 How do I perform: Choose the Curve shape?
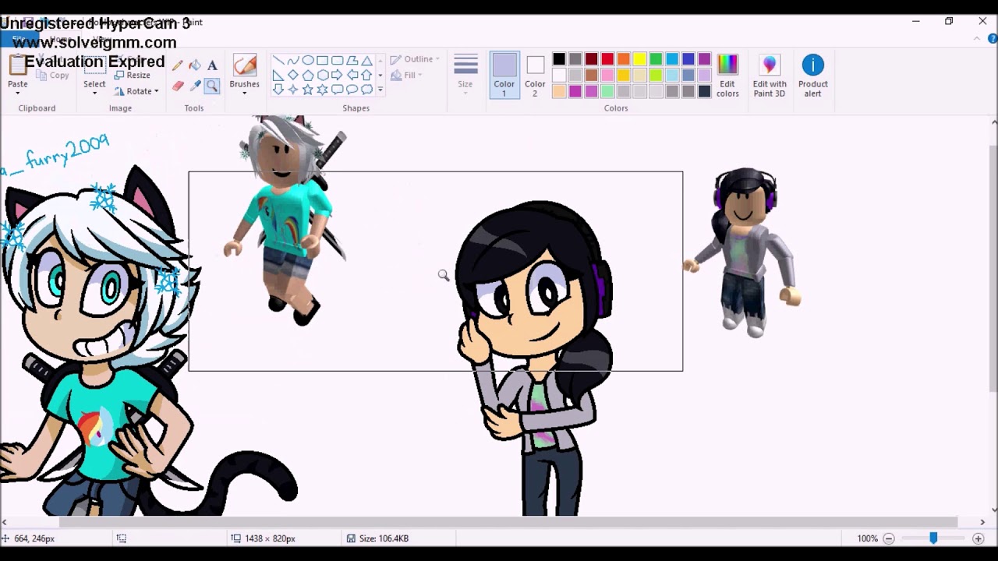point(293,61)
